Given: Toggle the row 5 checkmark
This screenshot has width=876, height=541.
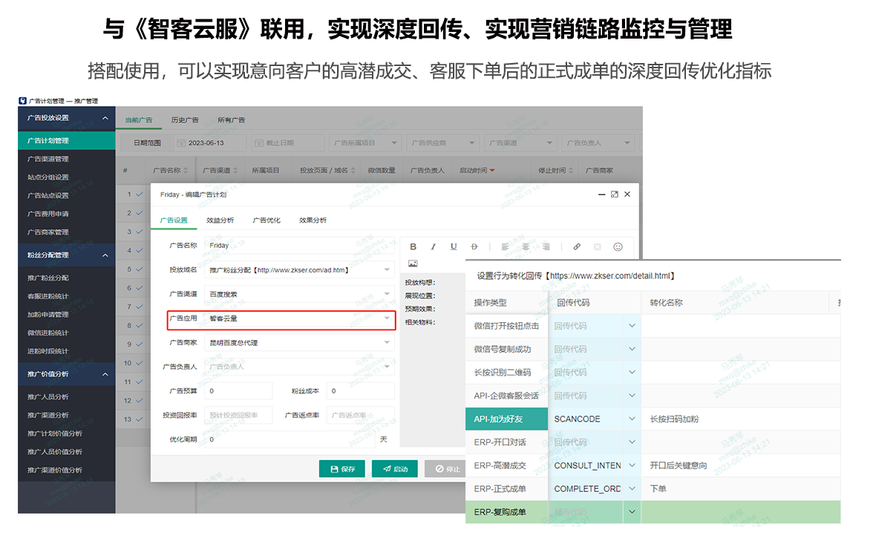Looking at the screenshot, I should point(139,269).
